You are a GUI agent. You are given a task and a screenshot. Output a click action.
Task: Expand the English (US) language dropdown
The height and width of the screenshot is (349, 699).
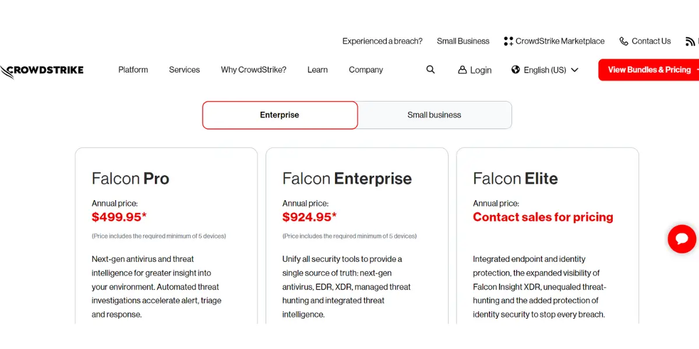click(574, 70)
